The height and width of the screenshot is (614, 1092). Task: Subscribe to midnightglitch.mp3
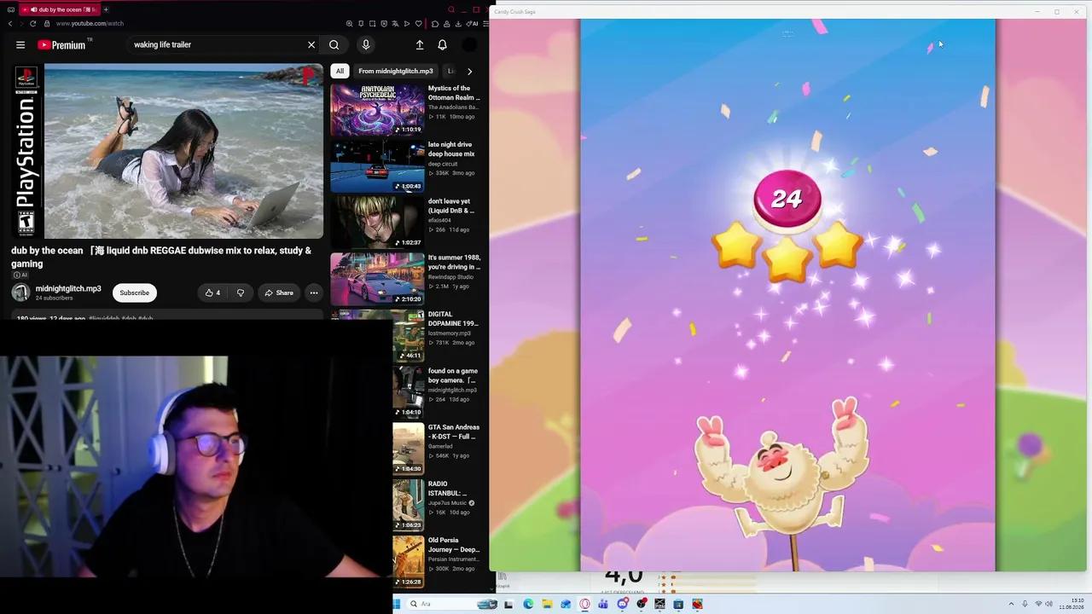134,293
